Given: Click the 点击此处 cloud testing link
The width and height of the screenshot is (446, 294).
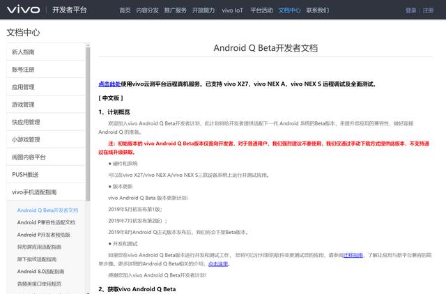Looking at the screenshot, I should [109, 84].
